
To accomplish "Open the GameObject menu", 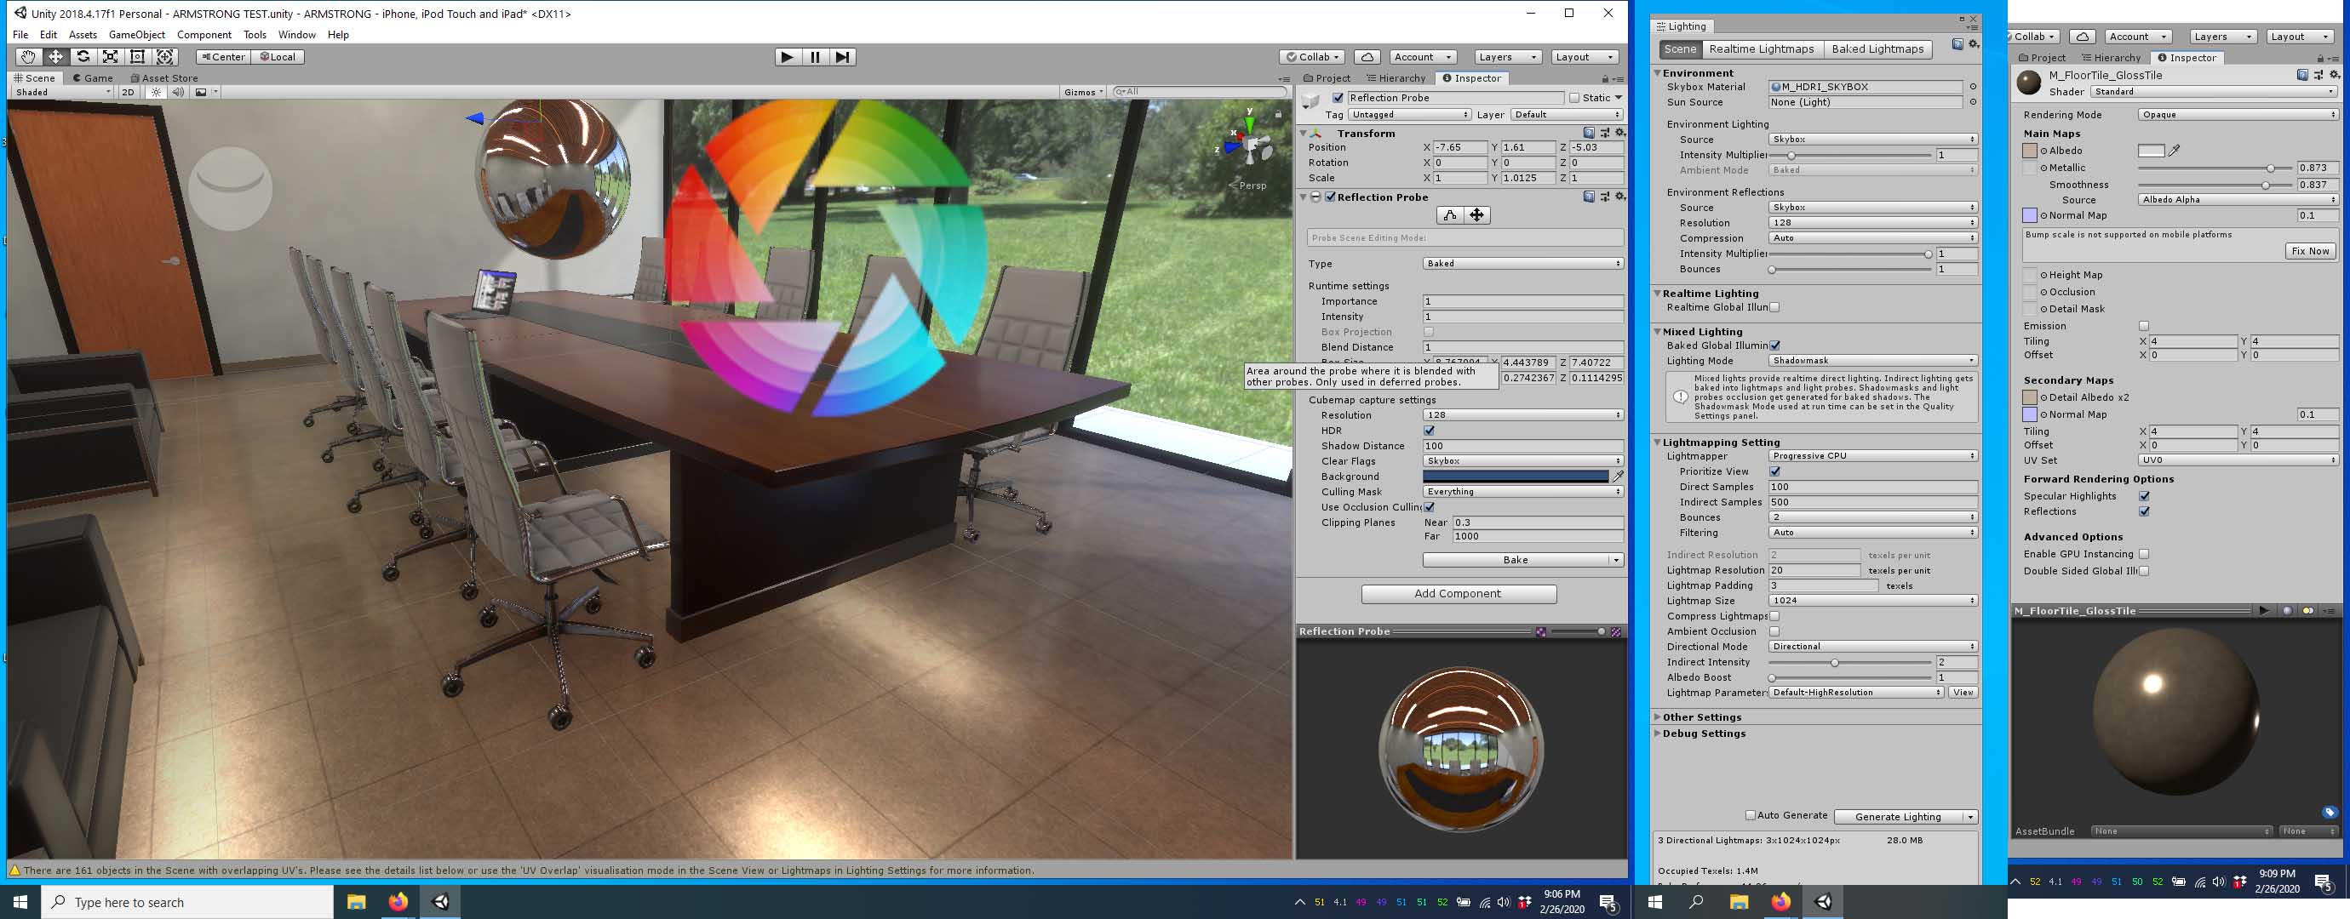I will point(136,35).
